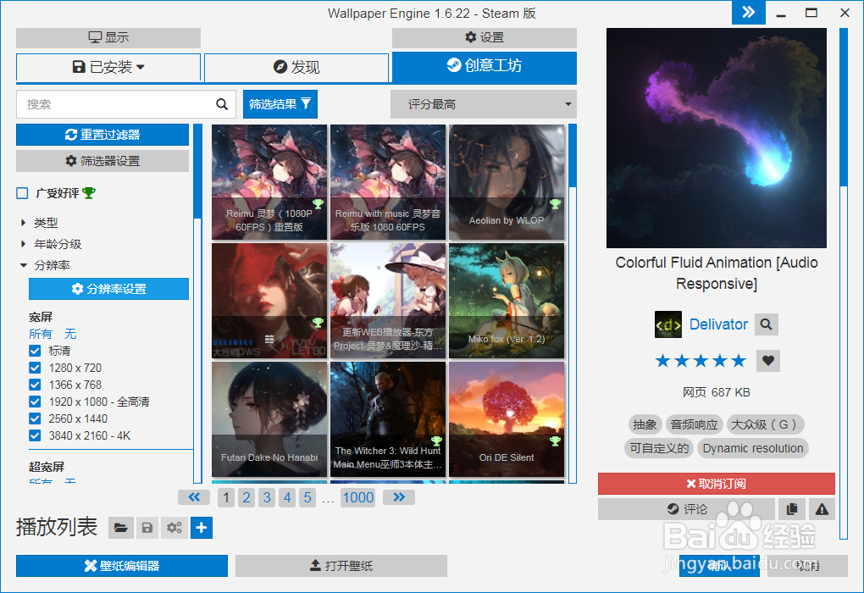Report wallpaper warning triangle icon
This screenshot has width=864, height=593.
tap(822, 509)
